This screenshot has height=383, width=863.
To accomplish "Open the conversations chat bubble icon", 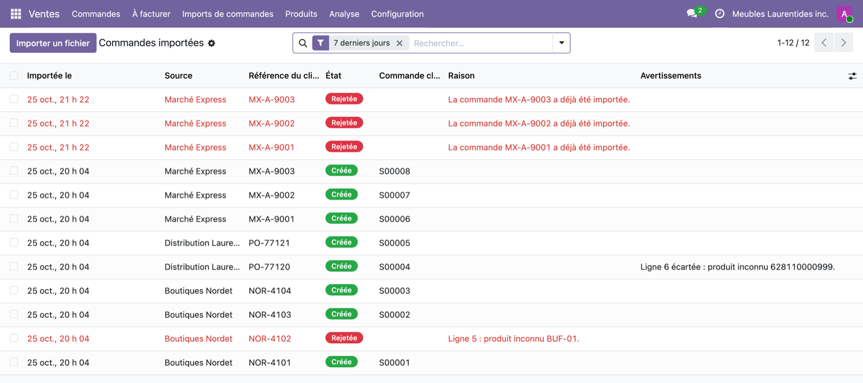I will (692, 14).
